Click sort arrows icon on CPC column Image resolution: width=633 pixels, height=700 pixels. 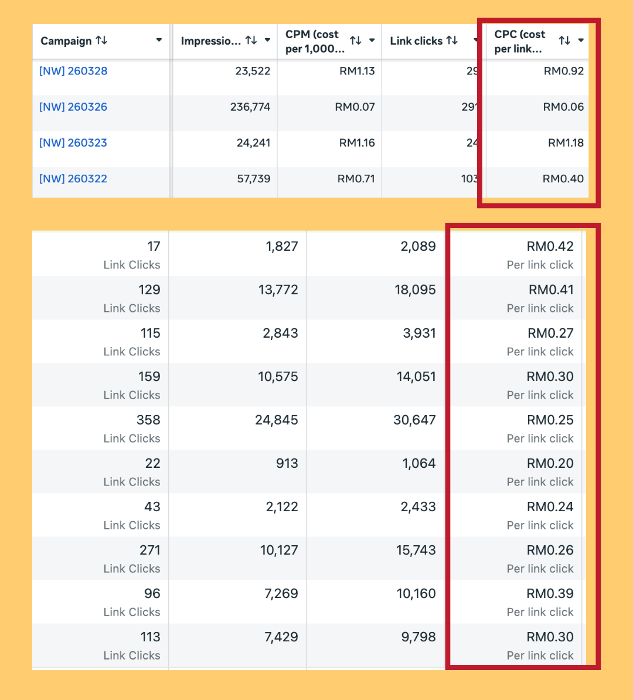(564, 40)
